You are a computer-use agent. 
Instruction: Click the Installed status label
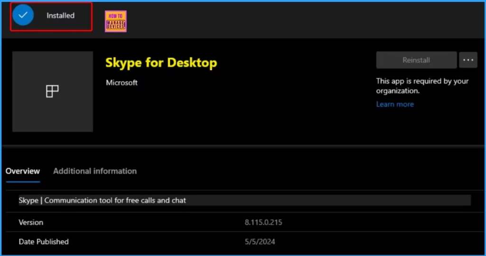pos(60,16)
